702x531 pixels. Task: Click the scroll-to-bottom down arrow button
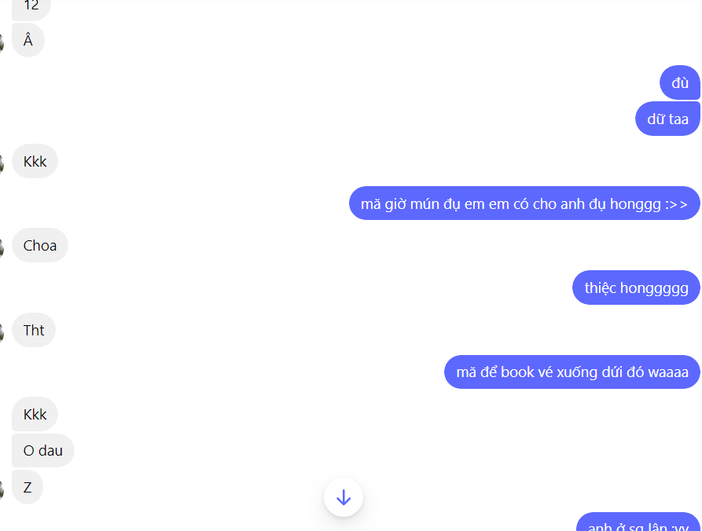344,497
